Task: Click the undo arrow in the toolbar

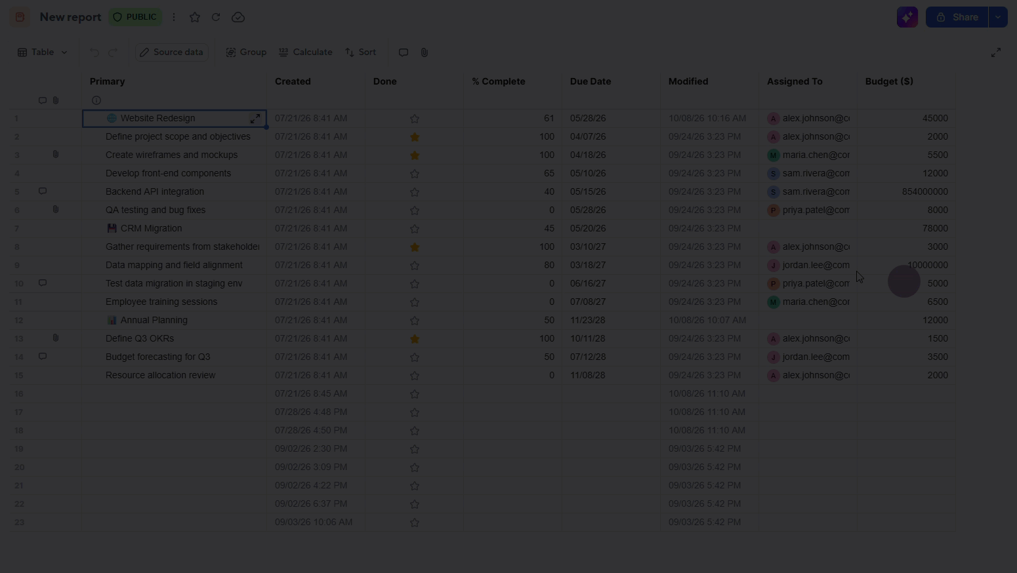Action: pos(94,52)
